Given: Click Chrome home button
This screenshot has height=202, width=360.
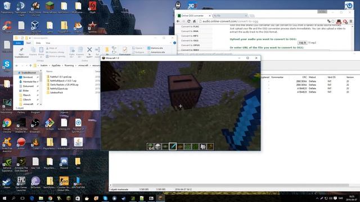Looking at the screenshot, I should tap(194, 21).
